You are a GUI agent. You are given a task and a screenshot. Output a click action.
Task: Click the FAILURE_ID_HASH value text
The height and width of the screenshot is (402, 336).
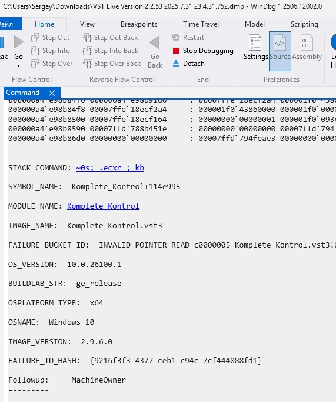pos(176,361)
